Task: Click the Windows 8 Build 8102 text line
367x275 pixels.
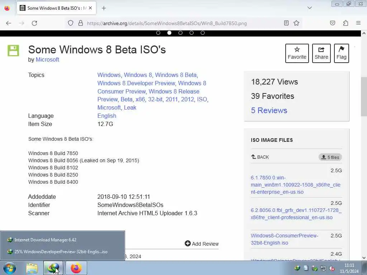Action: point(53,168)
